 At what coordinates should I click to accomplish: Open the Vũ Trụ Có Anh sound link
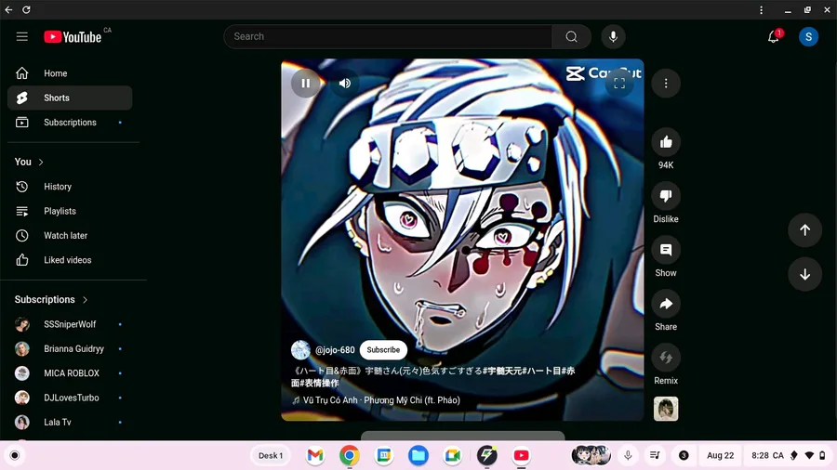pos(381,400)
